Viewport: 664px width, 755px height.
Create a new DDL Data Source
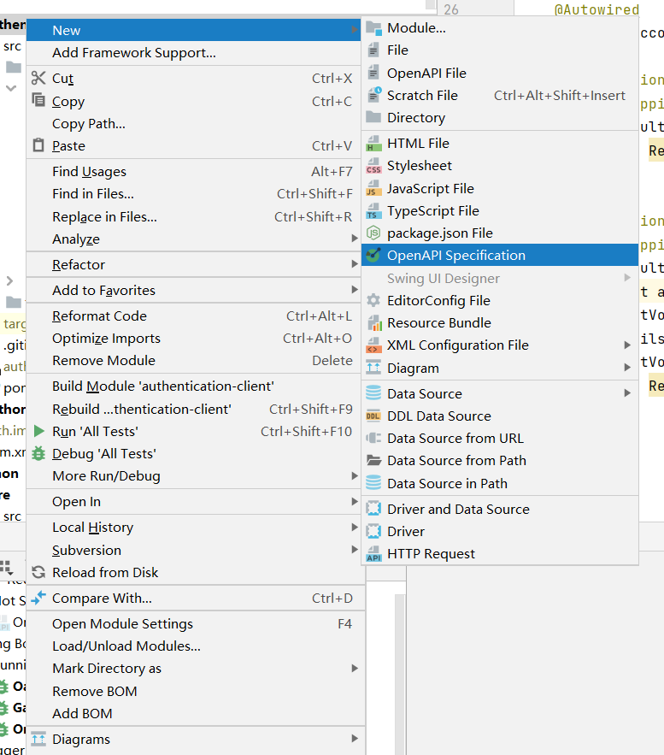(440, 416)
